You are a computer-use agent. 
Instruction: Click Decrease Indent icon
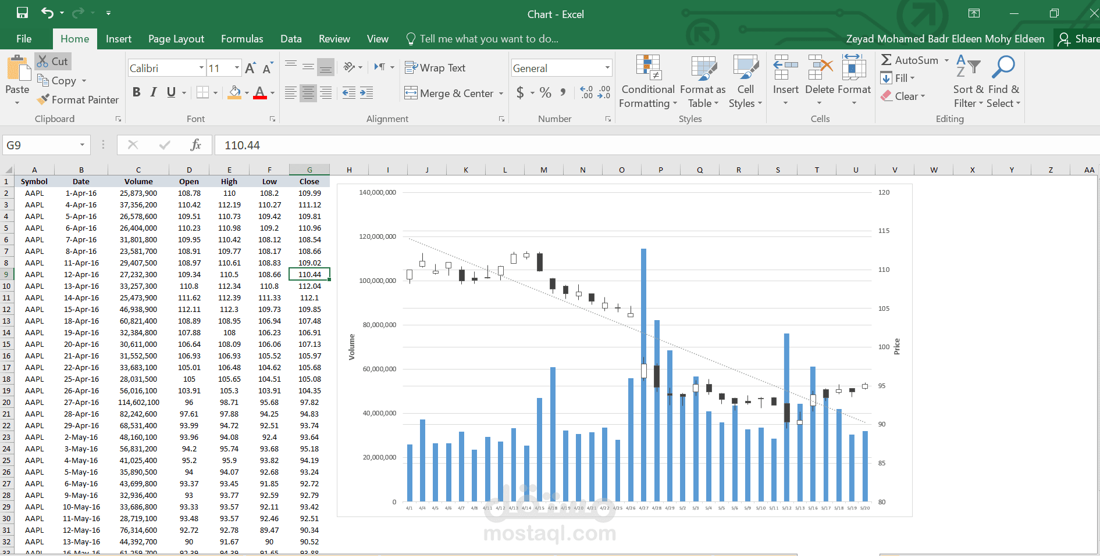349,93
